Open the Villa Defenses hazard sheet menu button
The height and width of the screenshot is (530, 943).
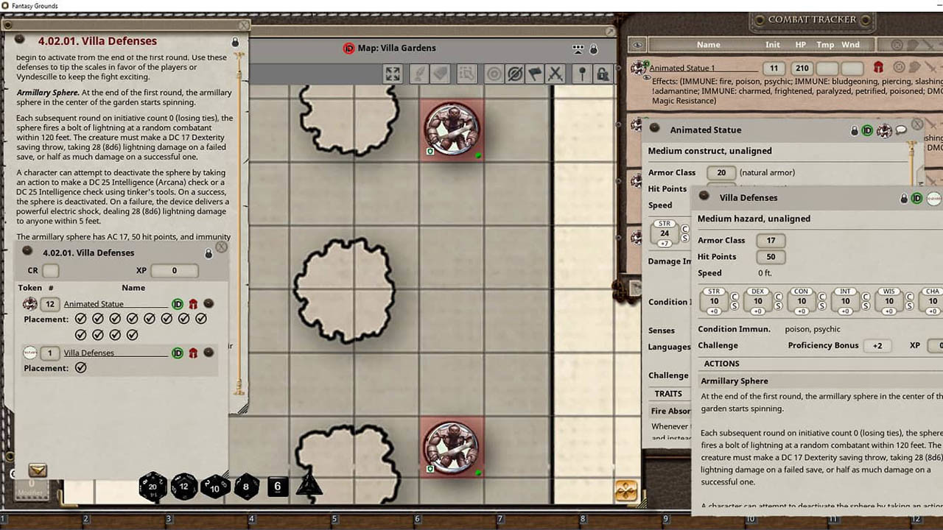tap(704, 196)
